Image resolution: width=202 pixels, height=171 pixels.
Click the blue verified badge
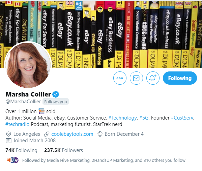pyautogui.click(x=56, y=94)
